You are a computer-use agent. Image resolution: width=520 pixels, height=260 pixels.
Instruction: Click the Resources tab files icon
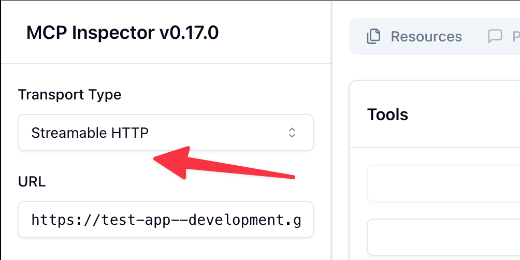(x=373, y=36)
